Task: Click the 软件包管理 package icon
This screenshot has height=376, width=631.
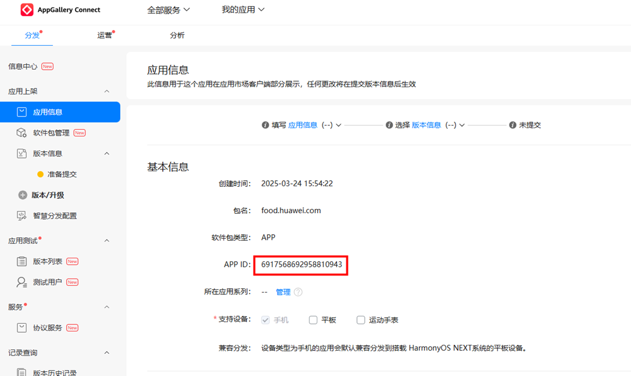Action: (22, 133)
